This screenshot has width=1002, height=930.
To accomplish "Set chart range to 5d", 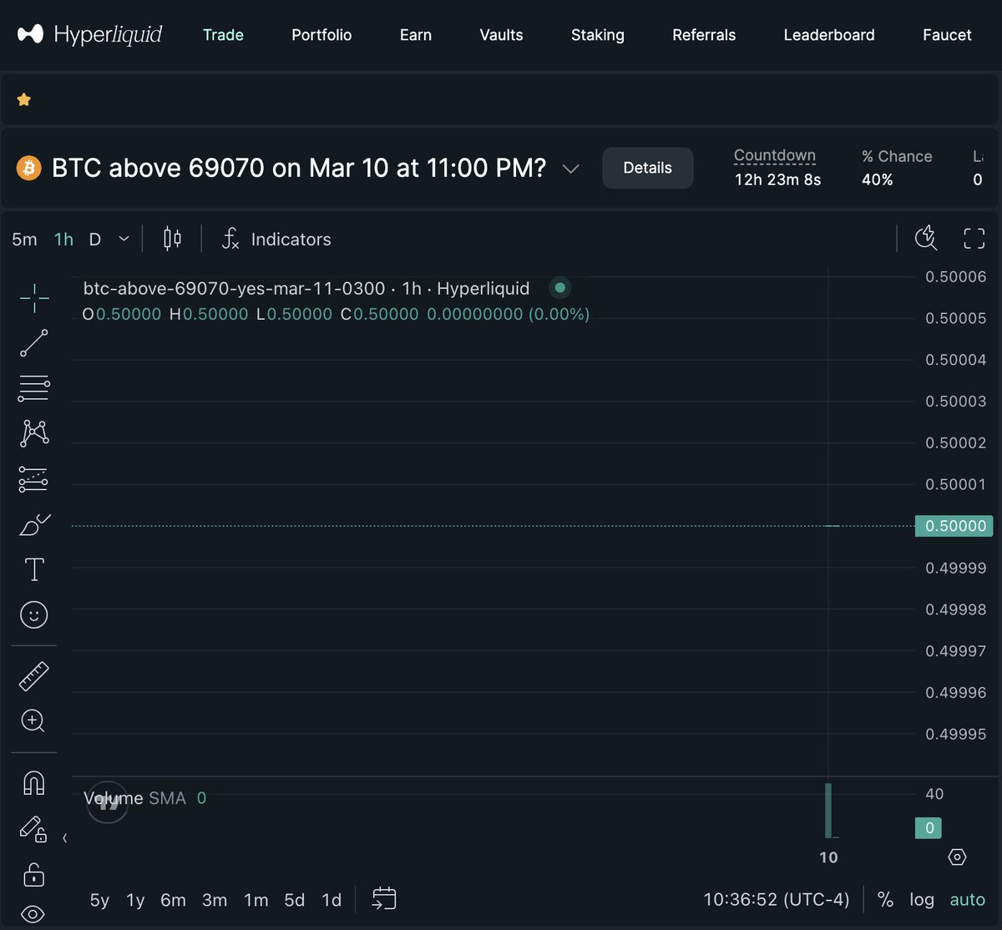I will click(x=295, y=900).
